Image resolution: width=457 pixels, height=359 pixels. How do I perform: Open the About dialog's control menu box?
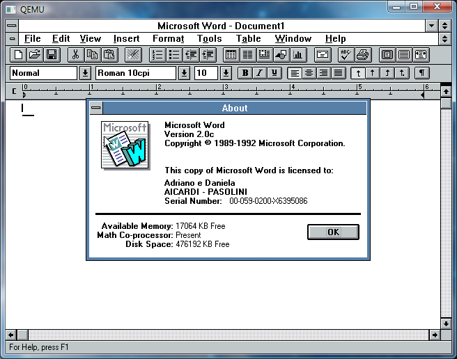point(95,108)
